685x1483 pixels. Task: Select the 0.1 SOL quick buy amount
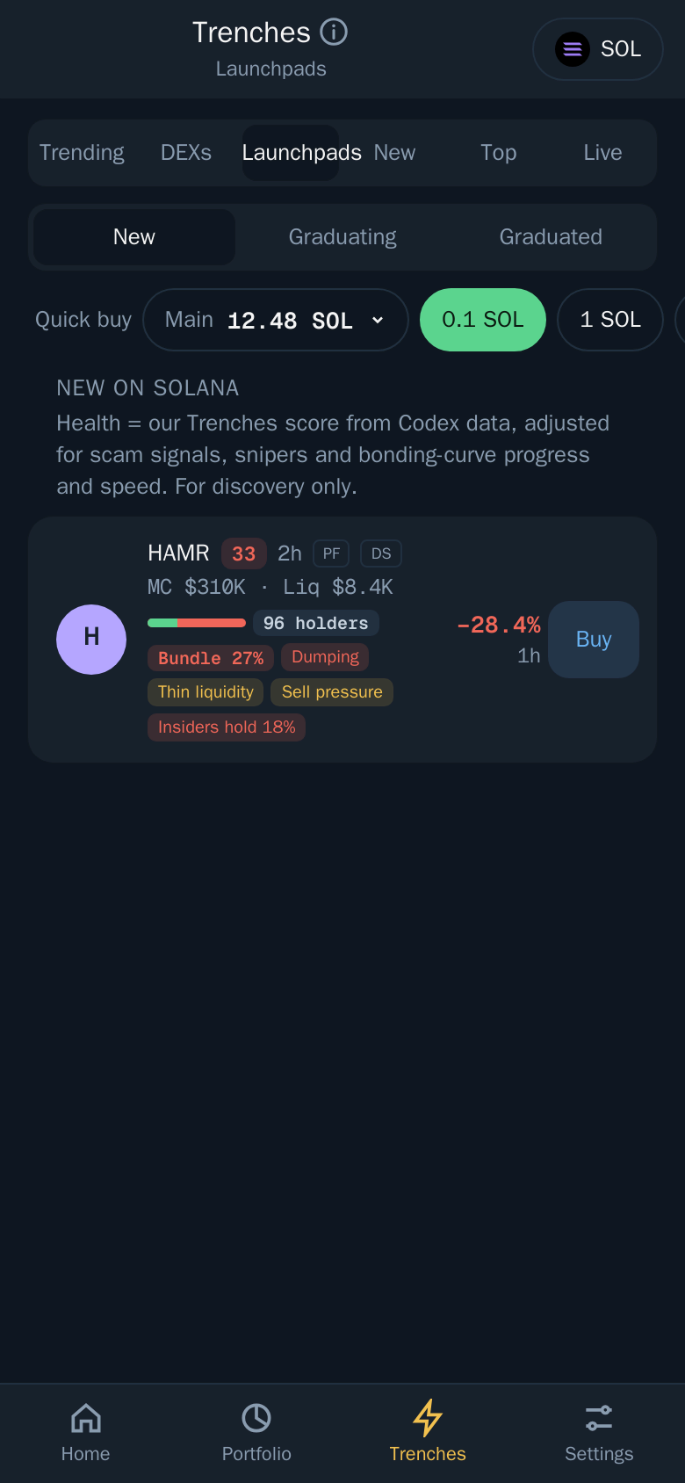click(483, 320)
